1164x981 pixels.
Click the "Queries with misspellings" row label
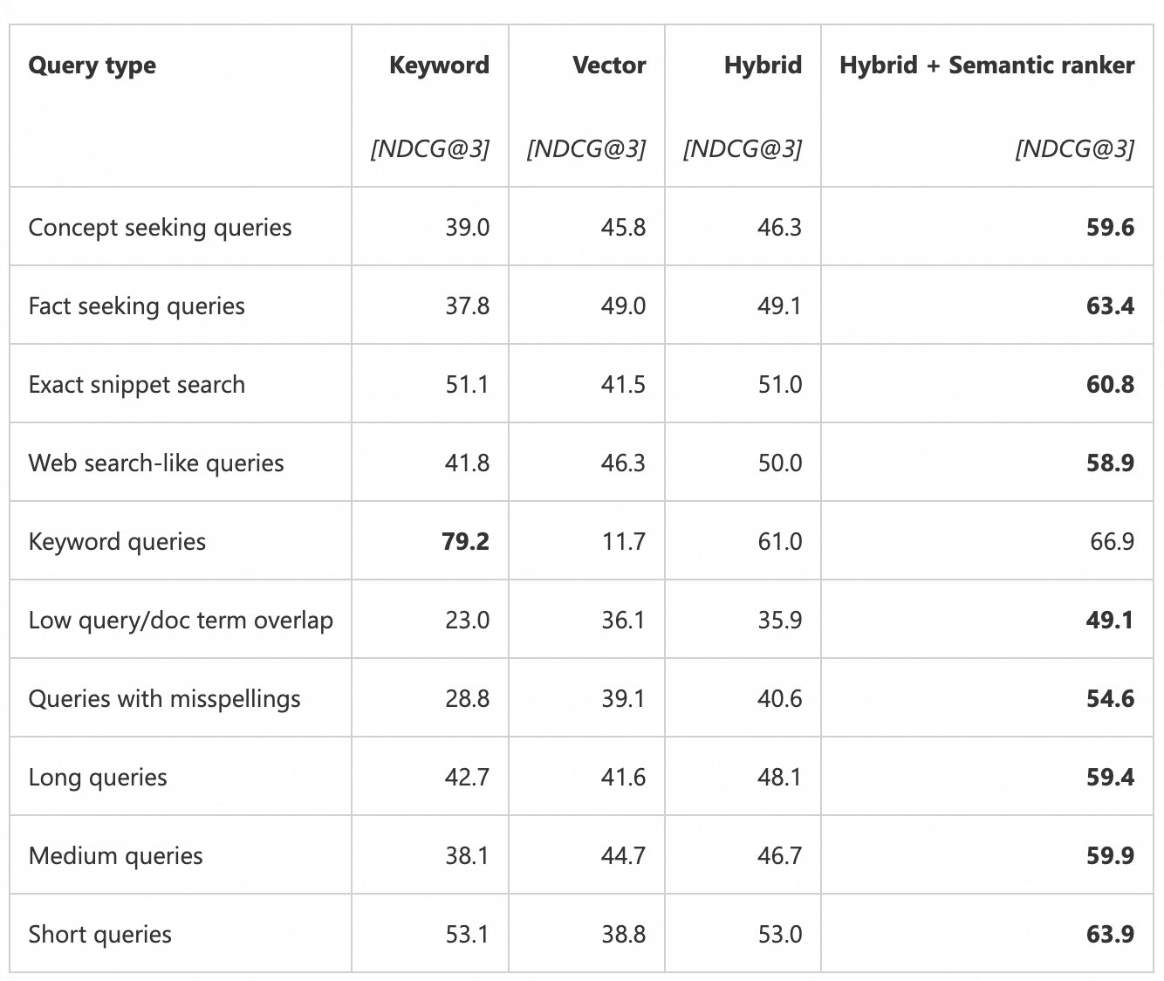[164, 699]
